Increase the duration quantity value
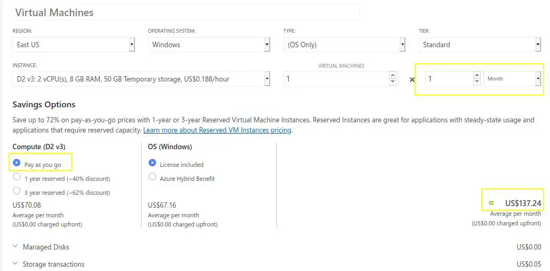 click(x=476, y=75)
